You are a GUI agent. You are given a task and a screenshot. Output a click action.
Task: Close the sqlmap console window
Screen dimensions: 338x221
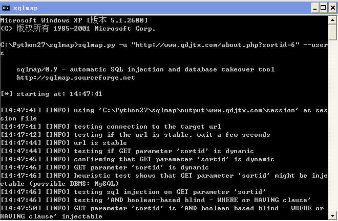pyautogui.click(x=333, y=8)
